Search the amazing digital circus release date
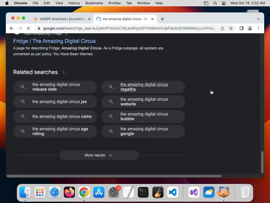The height and width of the screenshot is (203, 270). tap(55, 87)
